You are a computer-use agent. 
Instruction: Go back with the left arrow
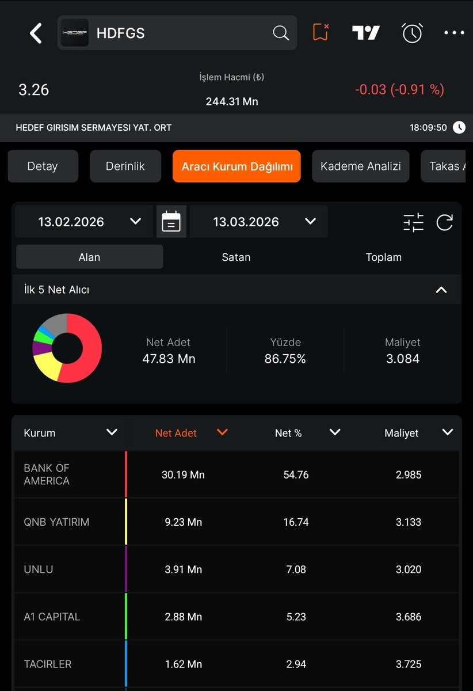click(x=36, y=33)
